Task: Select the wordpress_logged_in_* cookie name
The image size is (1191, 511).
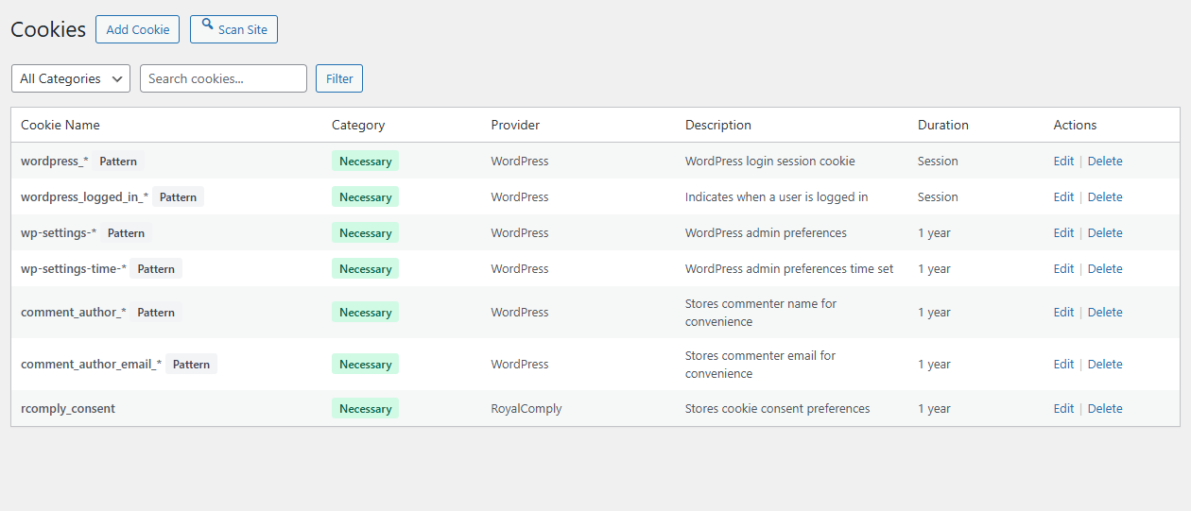Action: coord(84,196)
